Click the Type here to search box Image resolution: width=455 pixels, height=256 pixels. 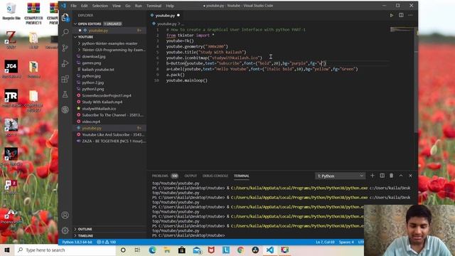(x=65, y=250)
